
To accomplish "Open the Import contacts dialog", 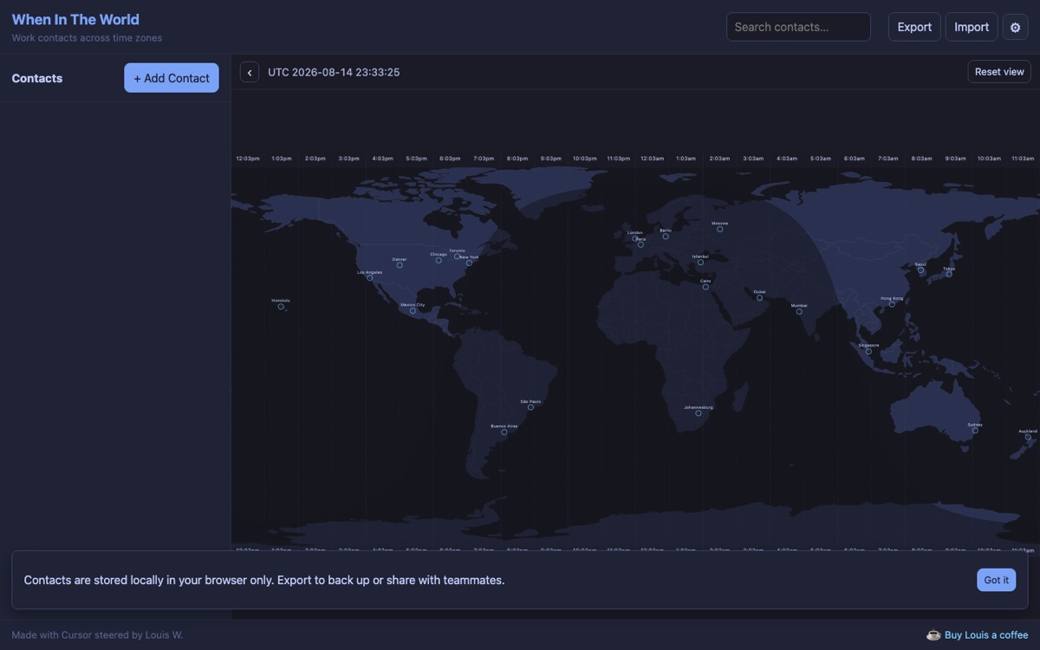I will 972,27.
